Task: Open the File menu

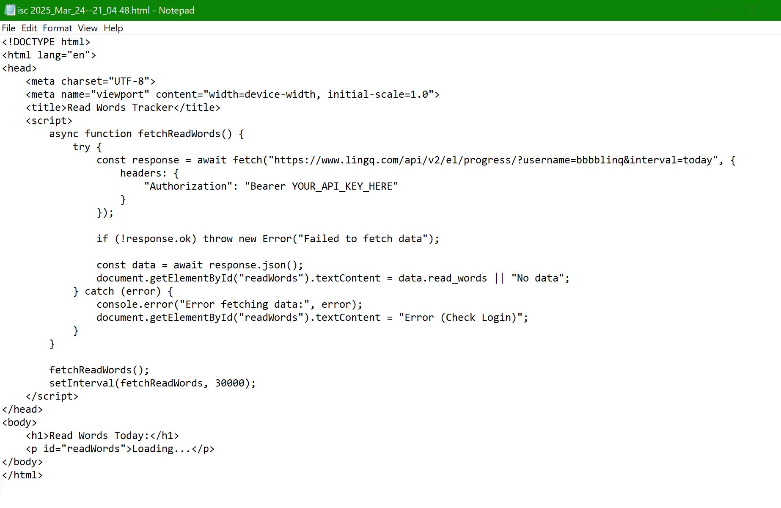Action: pyautogui.click(x=9, y=28)
